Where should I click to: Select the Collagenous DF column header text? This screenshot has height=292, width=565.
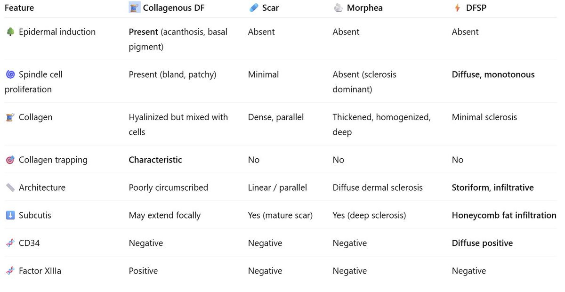coord(174,8)
